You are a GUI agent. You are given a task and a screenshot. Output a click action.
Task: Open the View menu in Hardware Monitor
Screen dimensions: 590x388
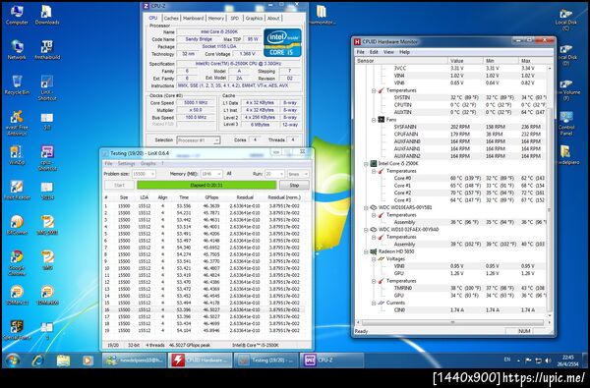(x=388, y=52)
